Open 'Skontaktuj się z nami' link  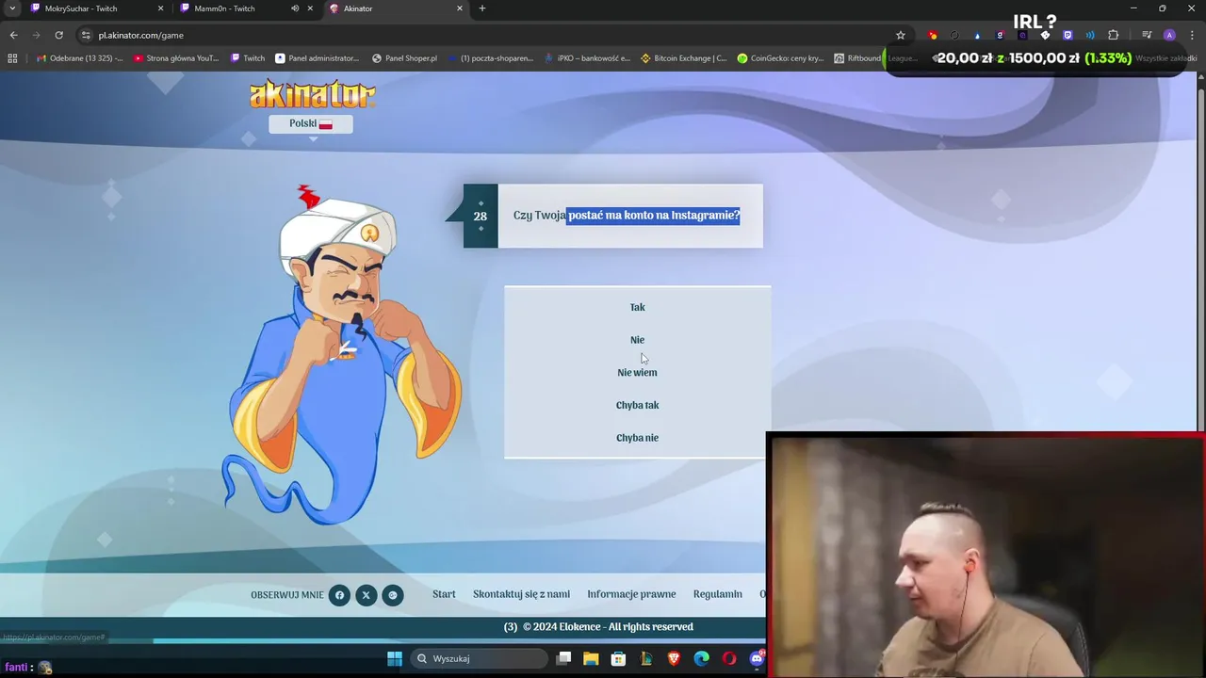tap(521, 594)
